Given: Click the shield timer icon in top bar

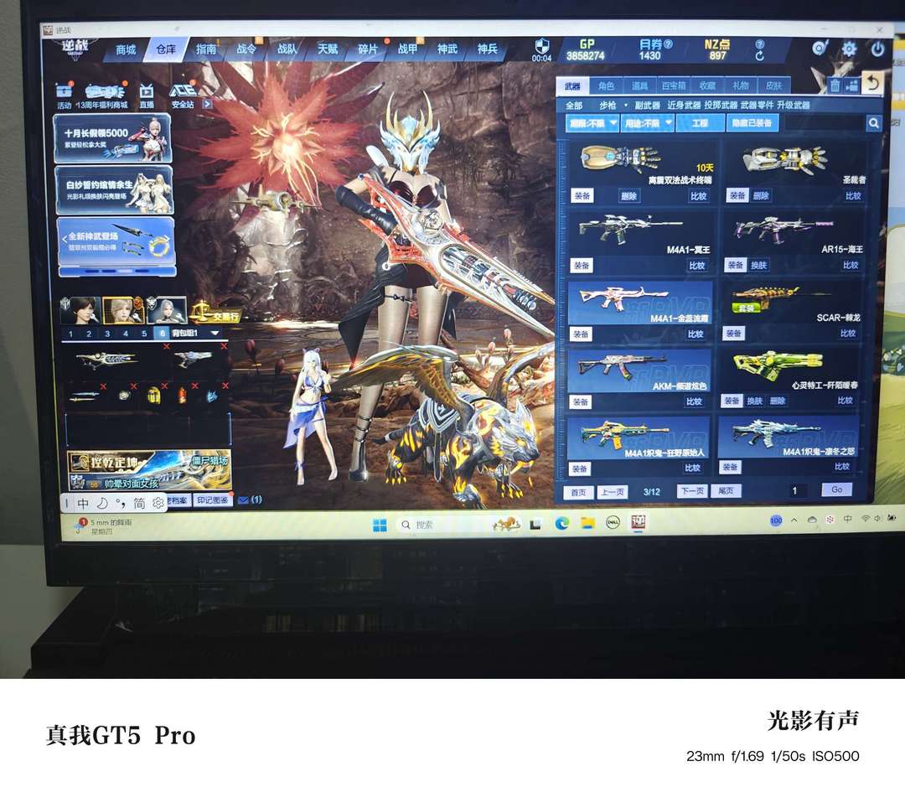Looking at the screenshot, I should (542, 47).
